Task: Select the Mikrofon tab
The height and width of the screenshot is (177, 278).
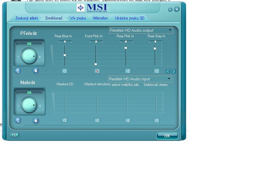Action: [100, 18]
